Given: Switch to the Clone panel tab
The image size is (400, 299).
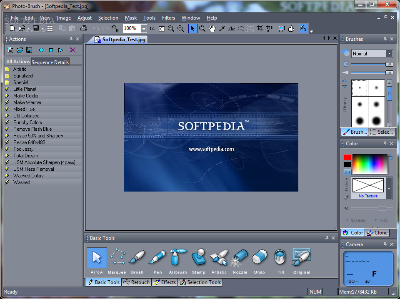Looking at the screenshot, I should tap(377, 232).
